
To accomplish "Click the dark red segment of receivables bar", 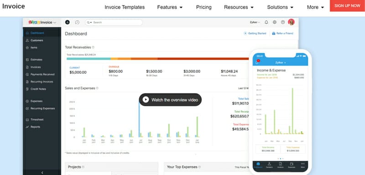I will (x=203, y=59).
